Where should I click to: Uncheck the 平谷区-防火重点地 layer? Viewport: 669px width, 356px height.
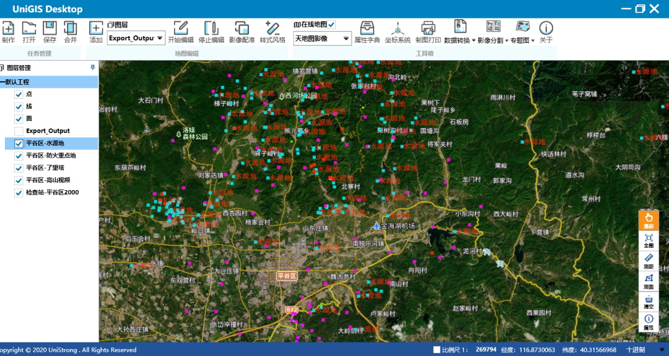pyautogui.click(x=19, y=155)
